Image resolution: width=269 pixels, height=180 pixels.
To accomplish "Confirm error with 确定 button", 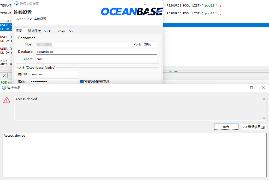I will (226, 127).
